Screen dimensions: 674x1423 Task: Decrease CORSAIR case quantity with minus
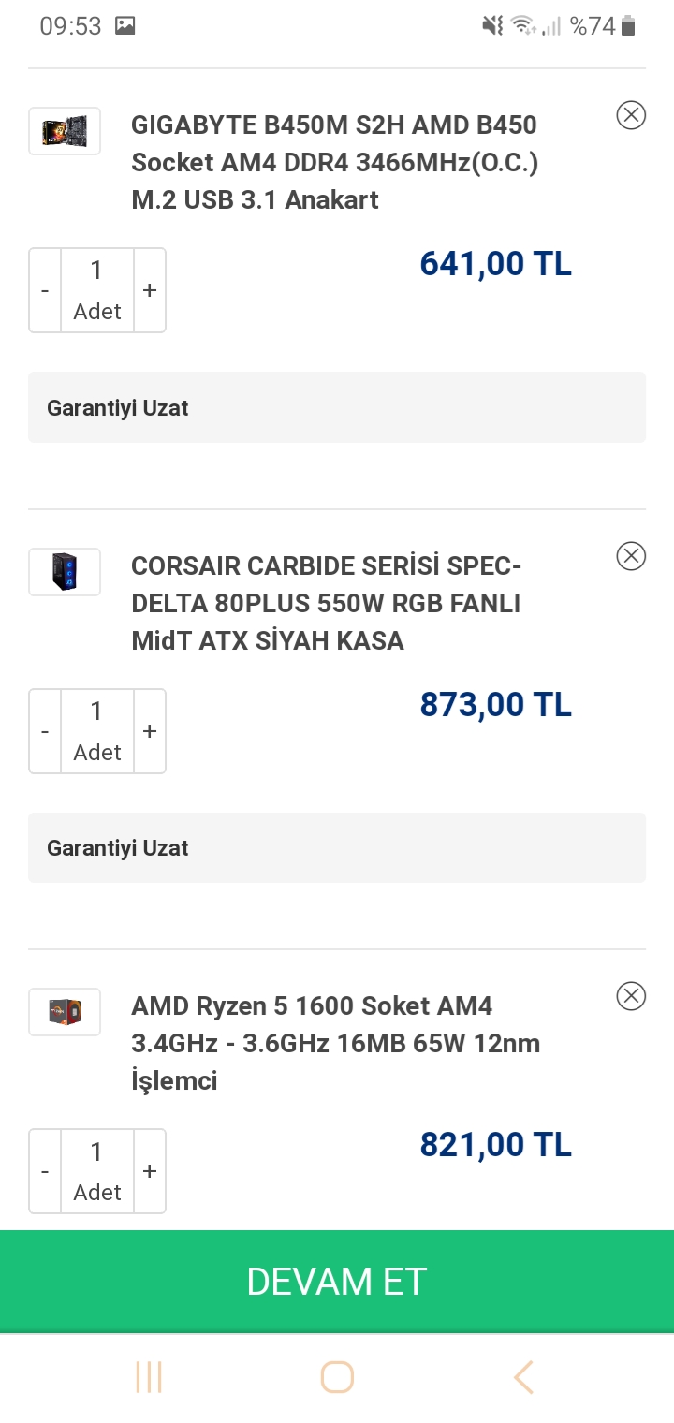45,731
